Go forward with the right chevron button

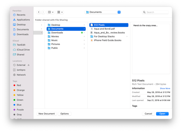pyautogui.click(x=43, y=12)
